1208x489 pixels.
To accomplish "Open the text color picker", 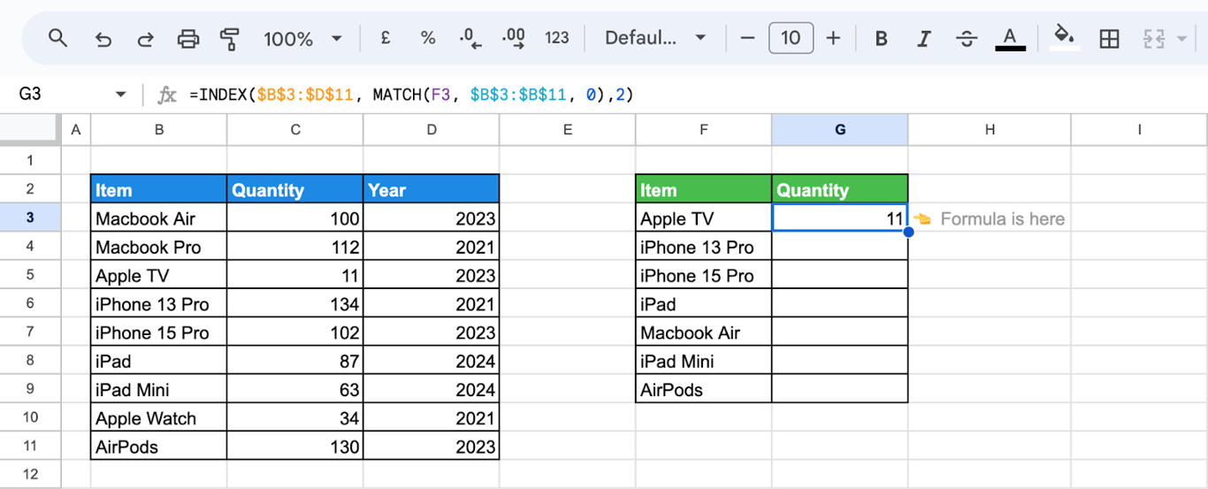I will click(1010, 38).
